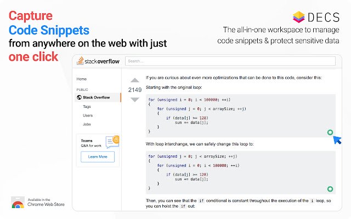Open Jobs in the sidebar
The height and width of the screenshot is (219, 351).
87,124
